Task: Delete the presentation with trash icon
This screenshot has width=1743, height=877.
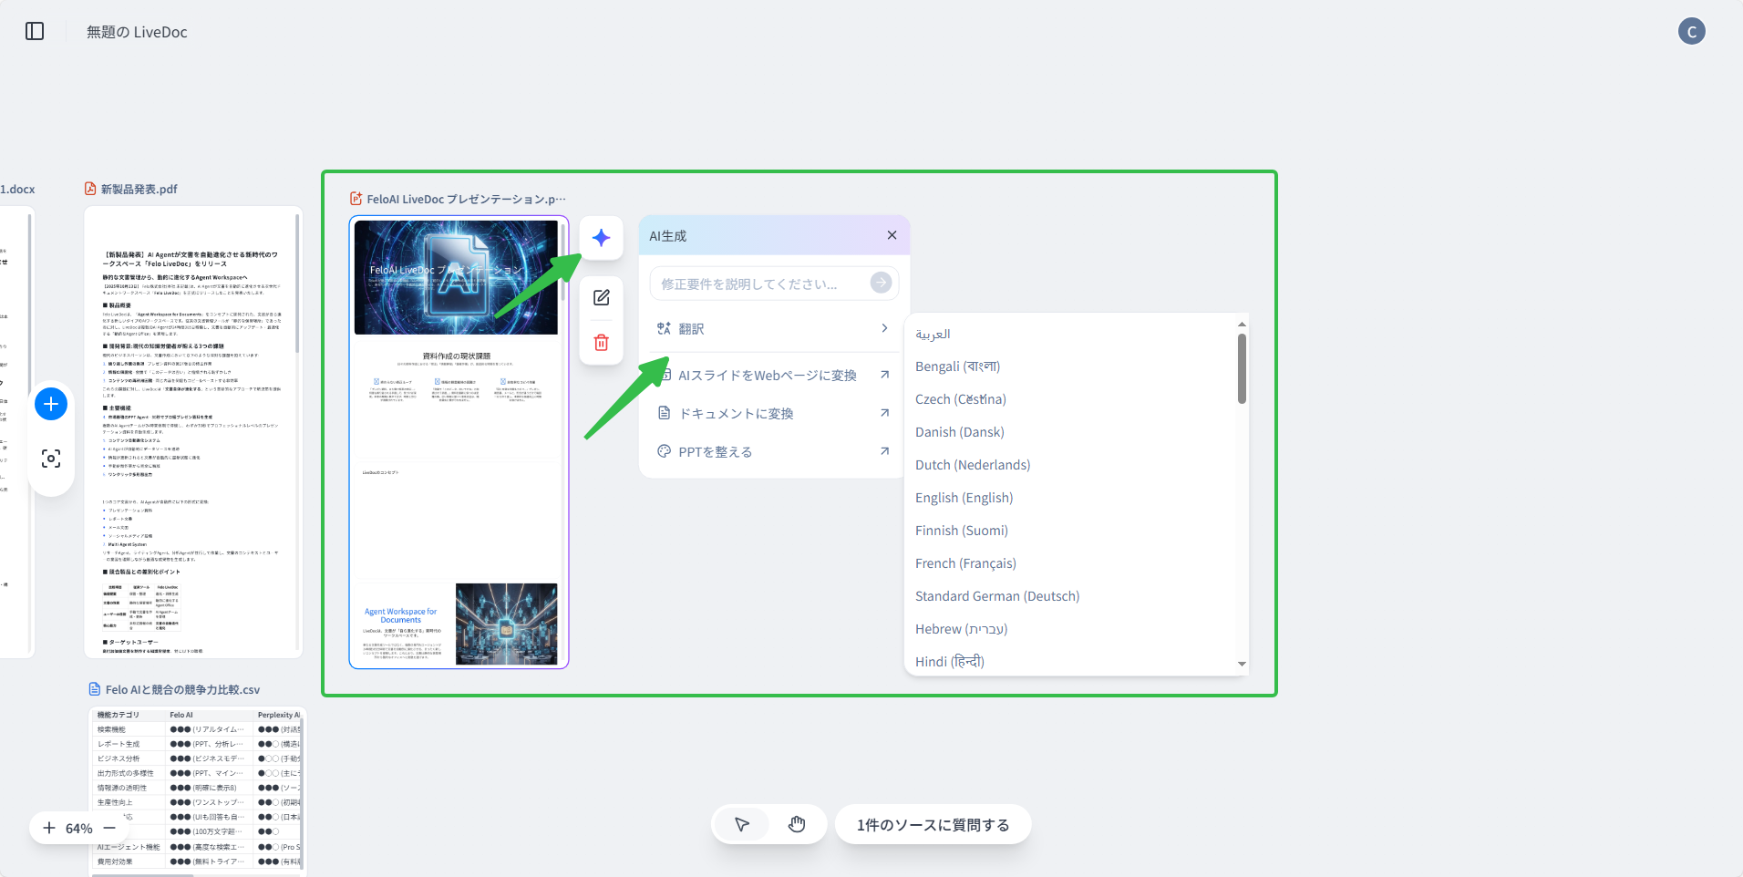Action: pos(601,343)
